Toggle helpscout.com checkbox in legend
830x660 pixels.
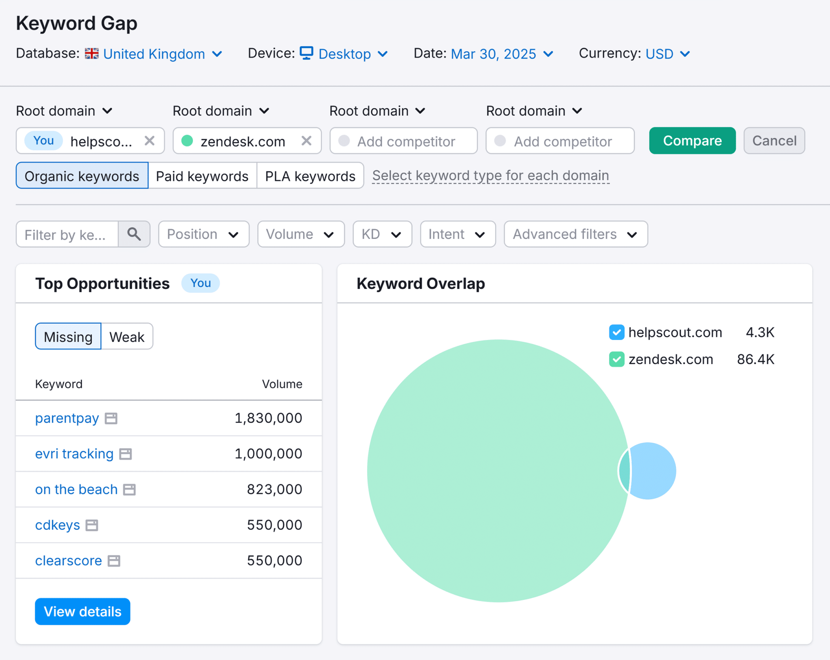[616, 332]
